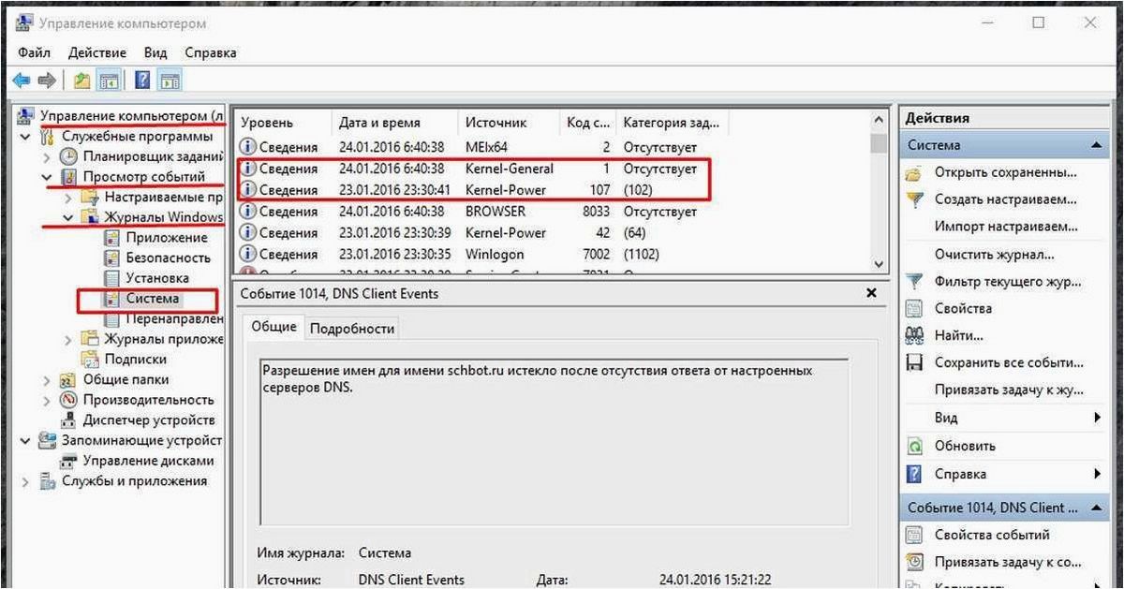Click the Найти action

(958, 335)
